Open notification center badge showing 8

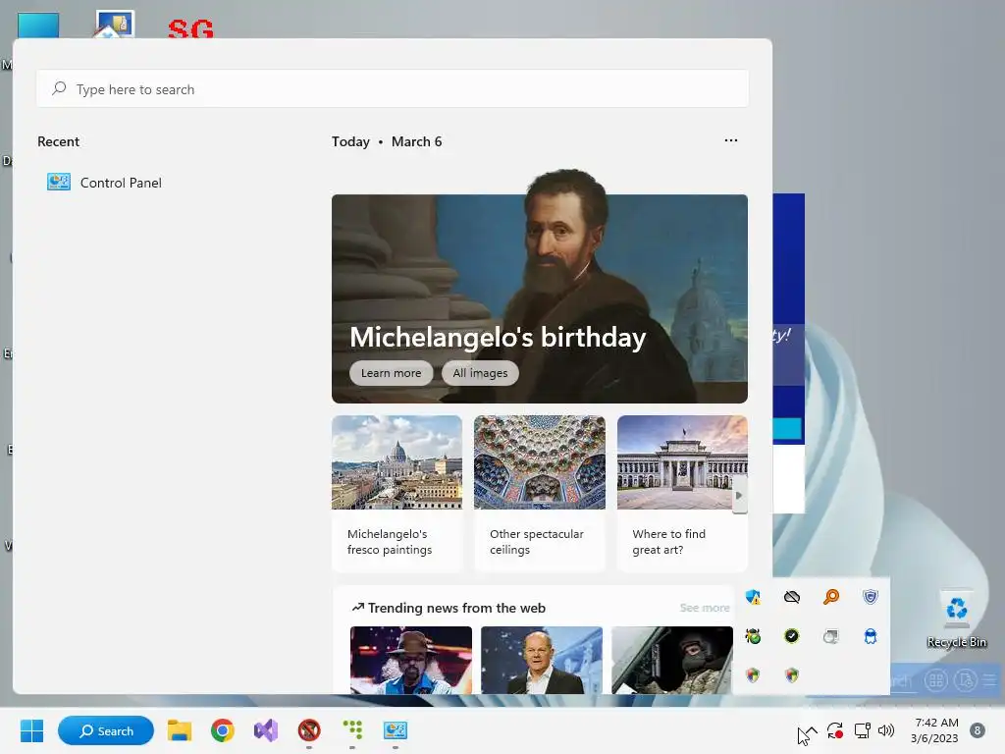click(978, 730)
